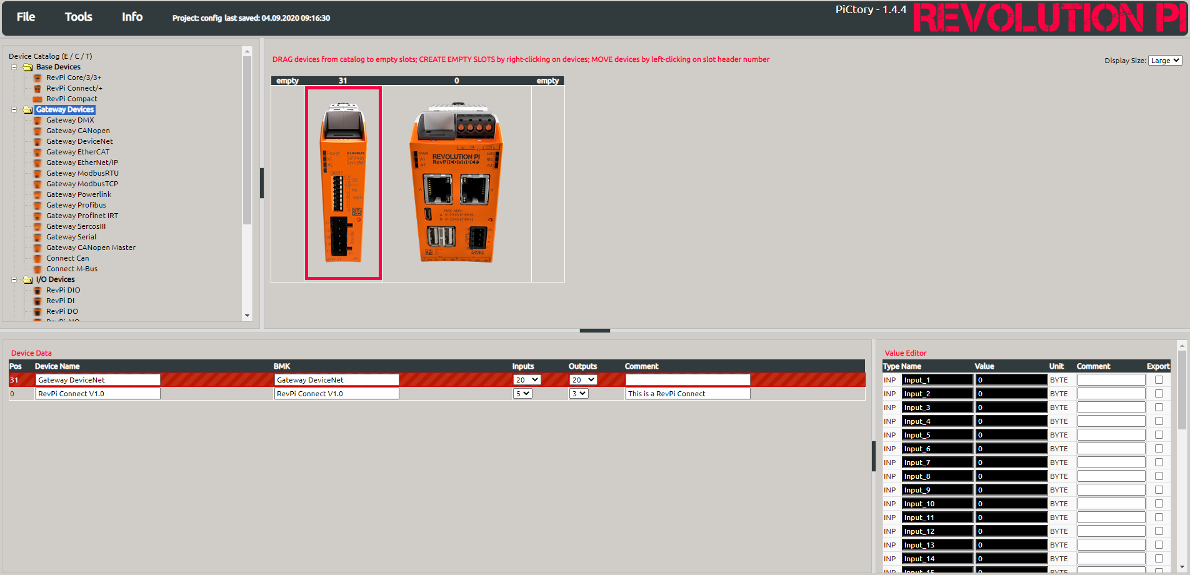The height and width of the screenshot is (575, 1190).
Task: Click the Gateway CANopen device icon
Action: coord(37,131)
